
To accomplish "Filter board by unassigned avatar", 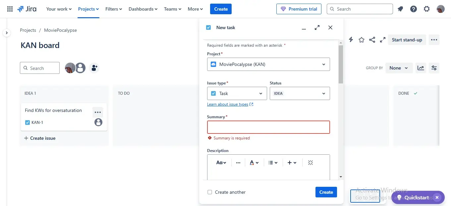I will pos(80,68).
